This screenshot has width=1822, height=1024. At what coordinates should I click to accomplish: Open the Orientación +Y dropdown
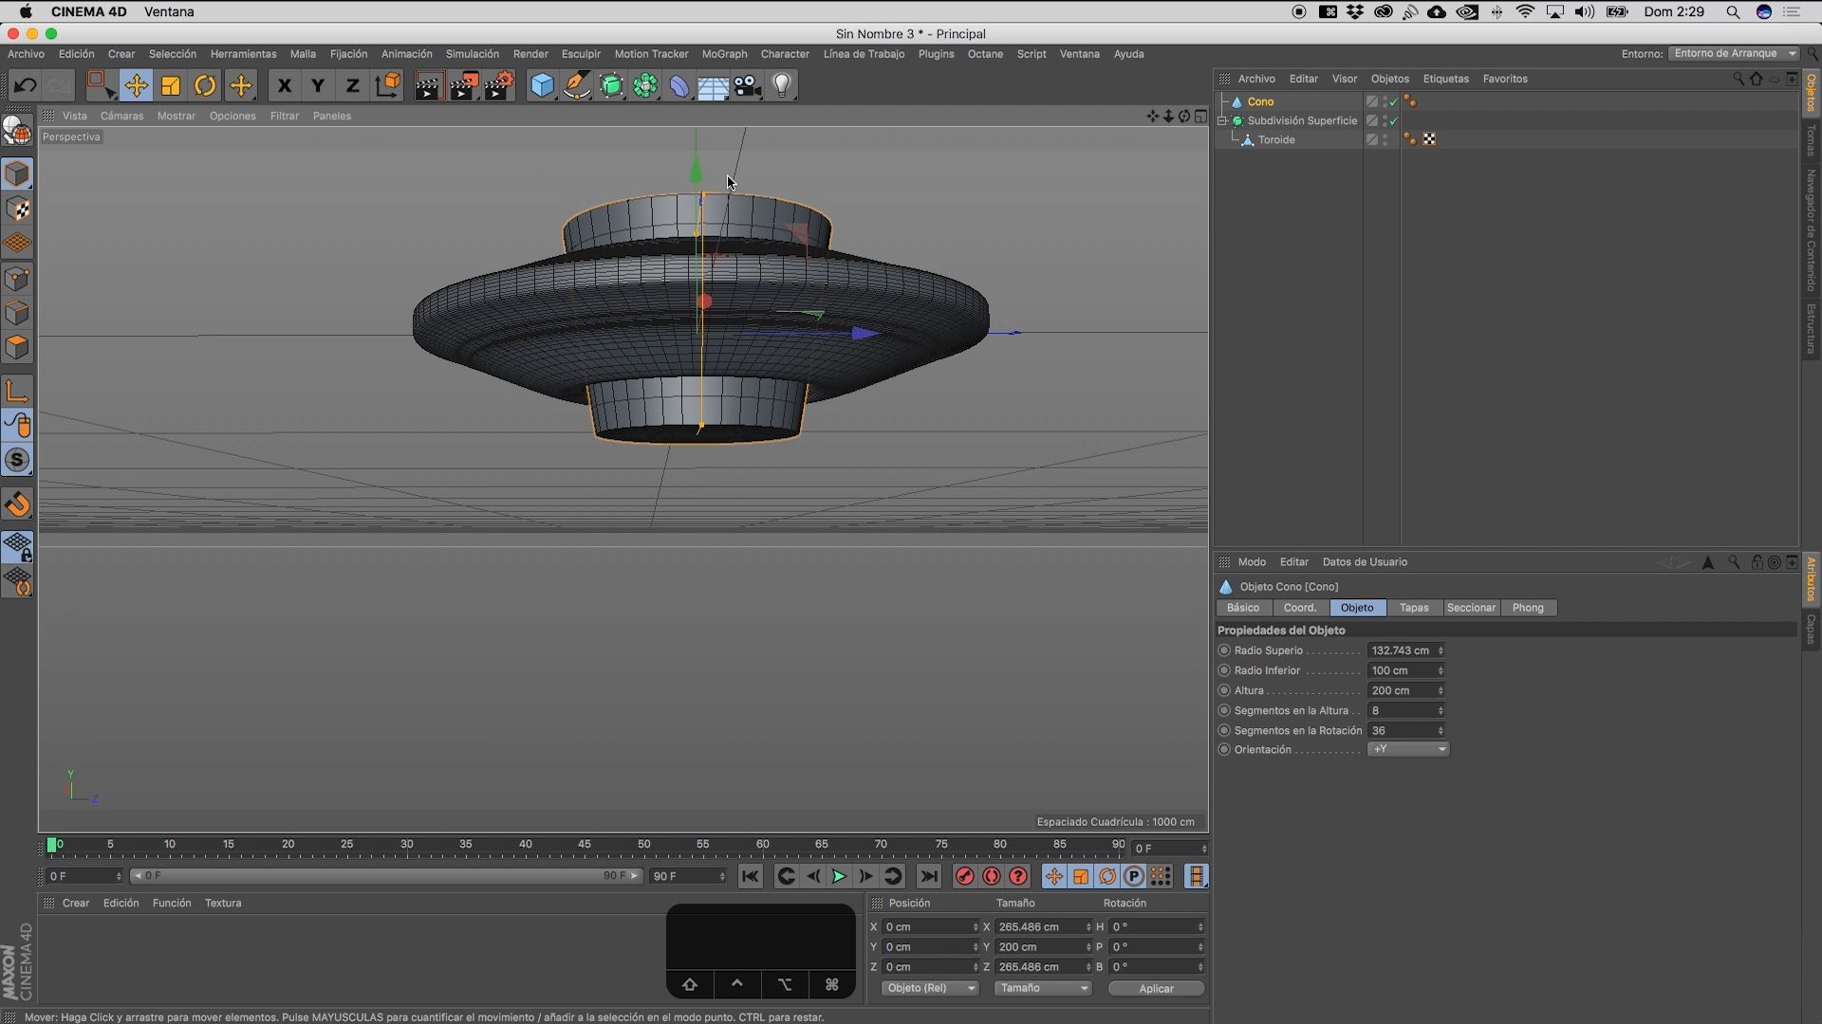(x=1408, y=749)
